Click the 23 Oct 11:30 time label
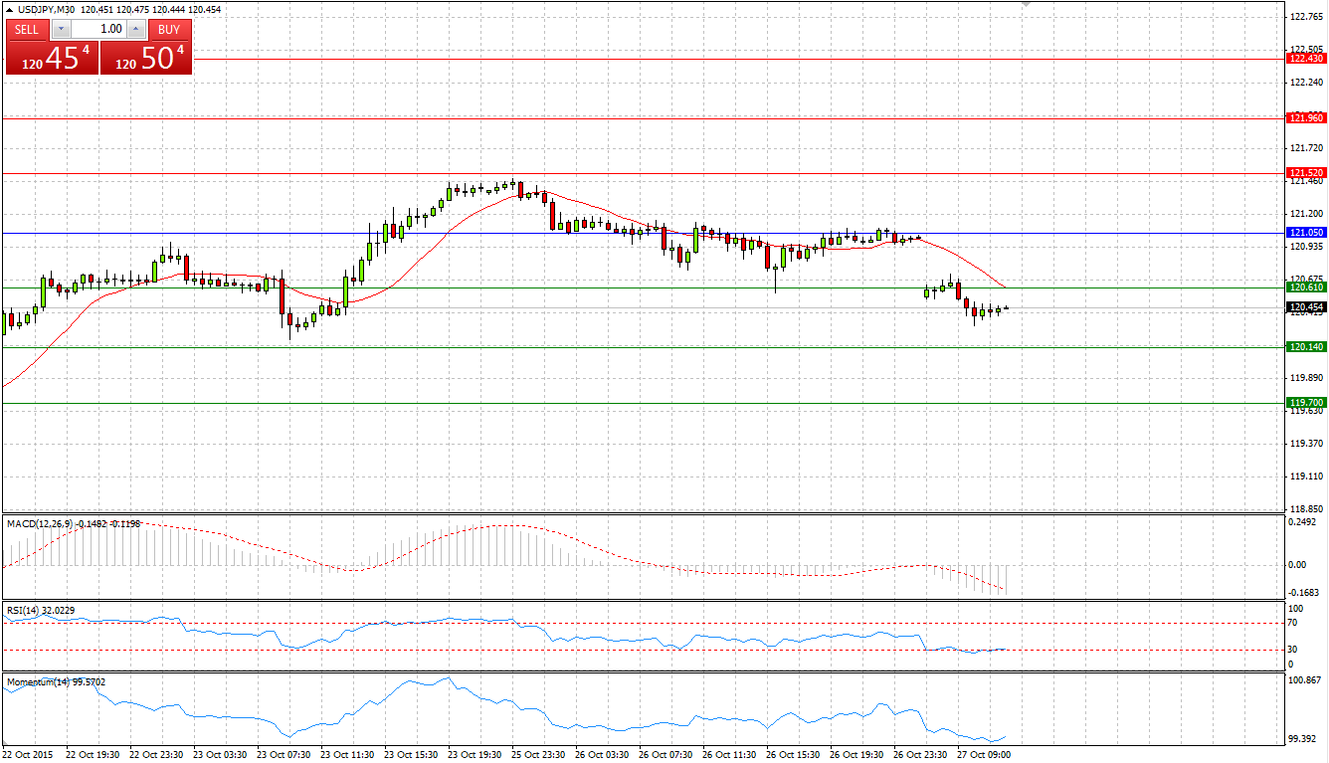This screenshot has height=763, width=1329. point(347,755)
